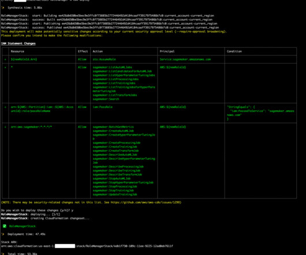The height and width of the screenshot is (255, 306).
Task: Select the '${newRoleId.Arn}' resource cell
Action: [x=24, y=59]
